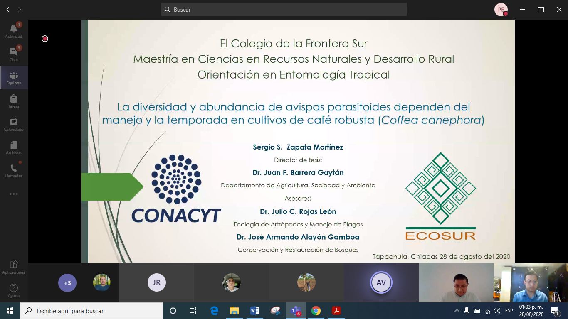The height and width of the screenshot is (319, 568).
Task: Select the video of man in blue shirt
Action: tap(531, 282)
